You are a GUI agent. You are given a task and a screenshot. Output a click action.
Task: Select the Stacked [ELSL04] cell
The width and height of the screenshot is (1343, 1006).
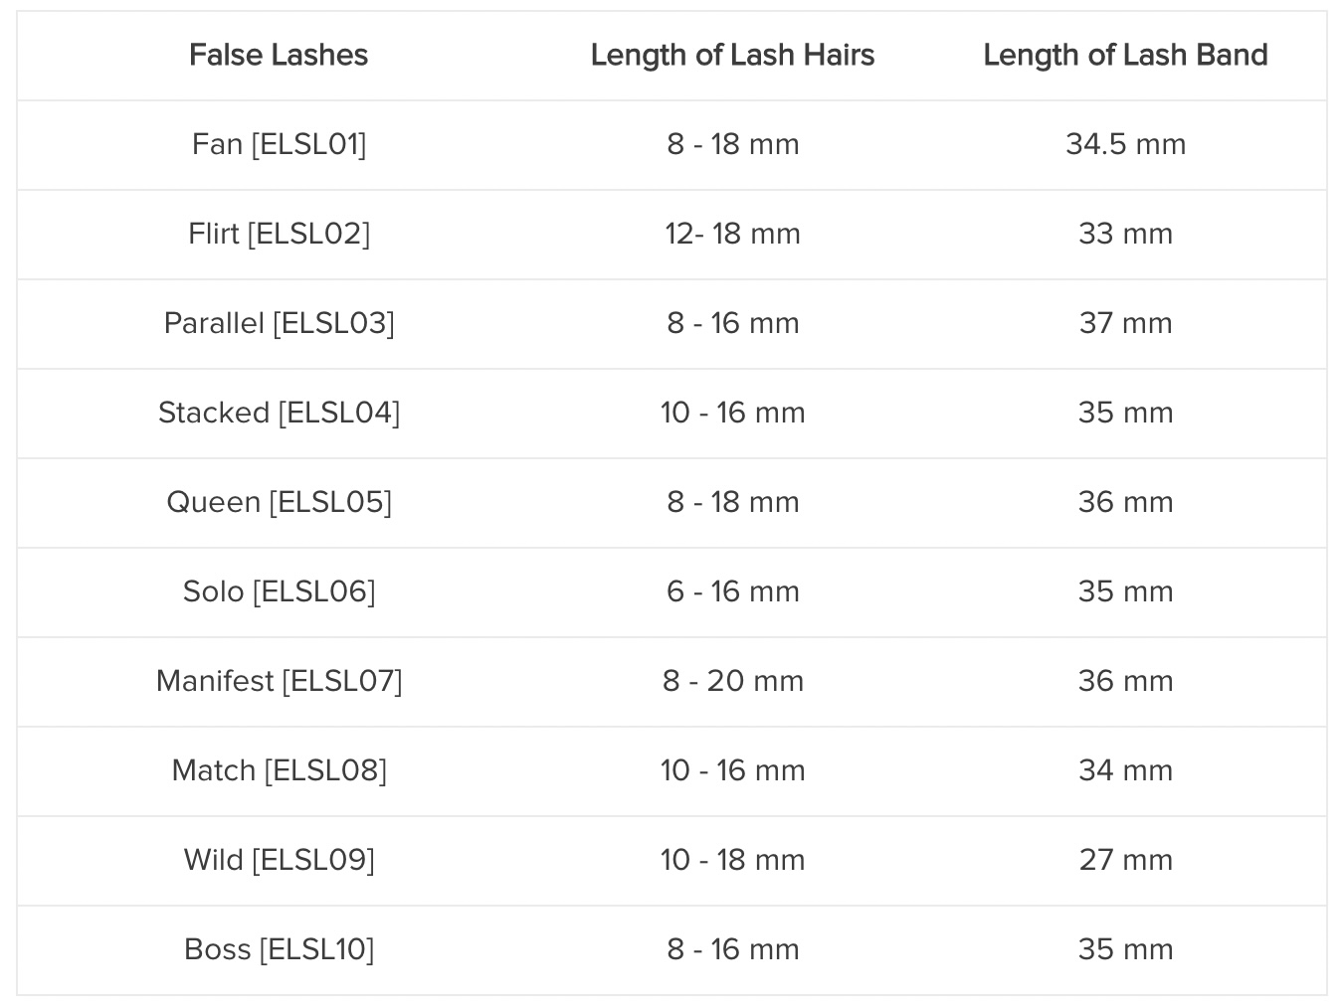(x=279, y=414)
